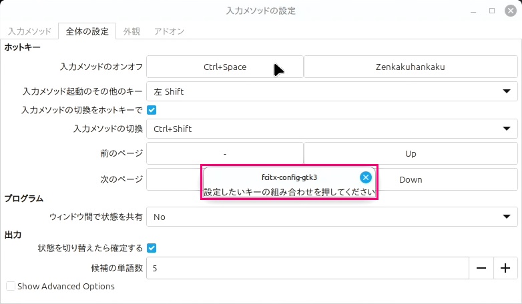
Task: Switch to the アドオン tab
Action: tap(169, 31)
